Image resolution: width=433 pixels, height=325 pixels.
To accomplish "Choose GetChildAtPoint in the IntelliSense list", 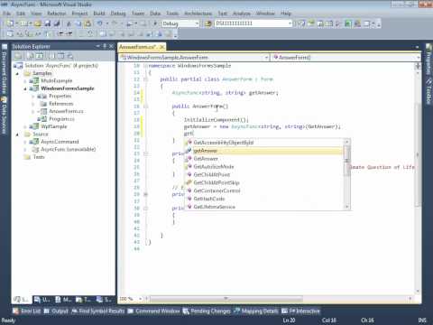I will 263,174.
